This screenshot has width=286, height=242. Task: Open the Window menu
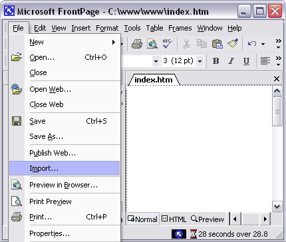tap(210, 28)
